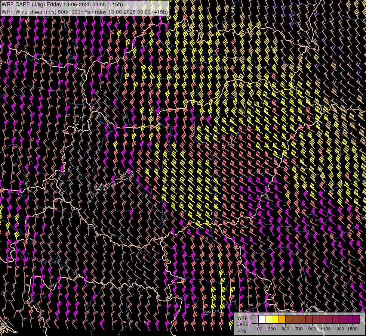The image size is (366, 336).
Task: Click the legend label 1500
Action: click(x=353, y=329)
